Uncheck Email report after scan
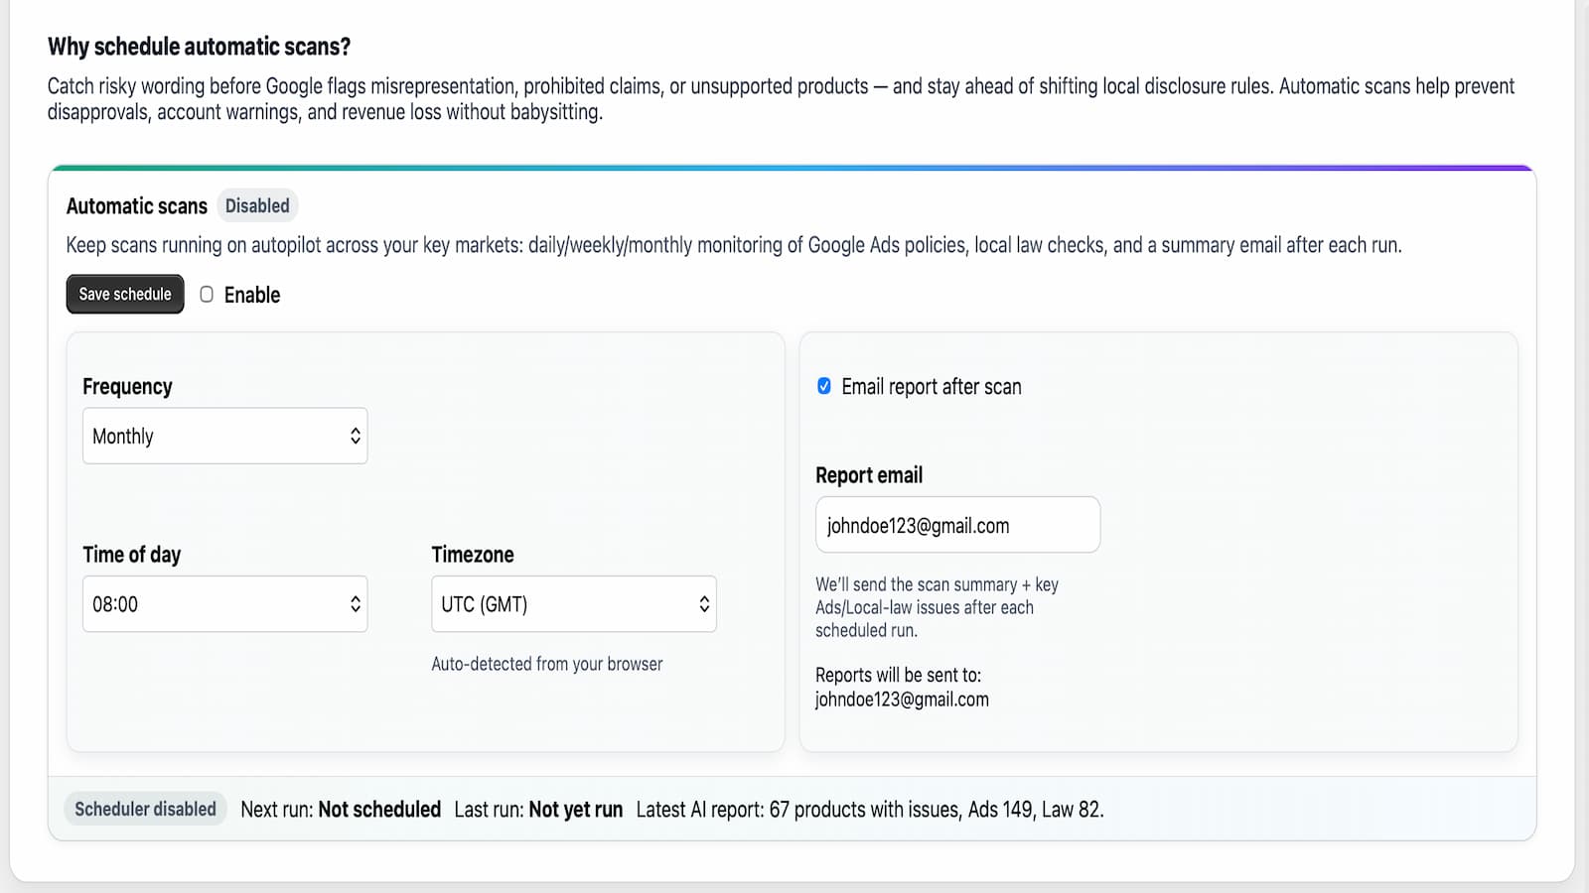This screenshot has height=893, width=1589. [823, 387]
